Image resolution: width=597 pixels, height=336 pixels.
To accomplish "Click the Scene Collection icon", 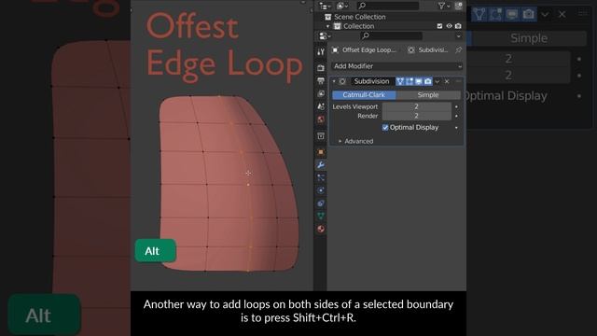I will [x=327, y=17].
